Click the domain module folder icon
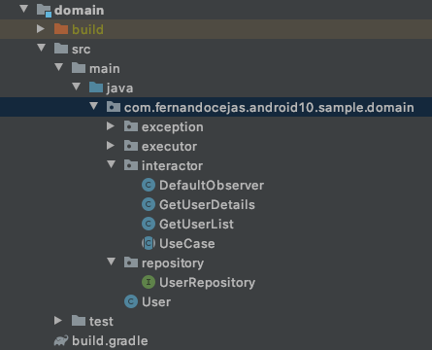The image size is (432, 350). 44,10
